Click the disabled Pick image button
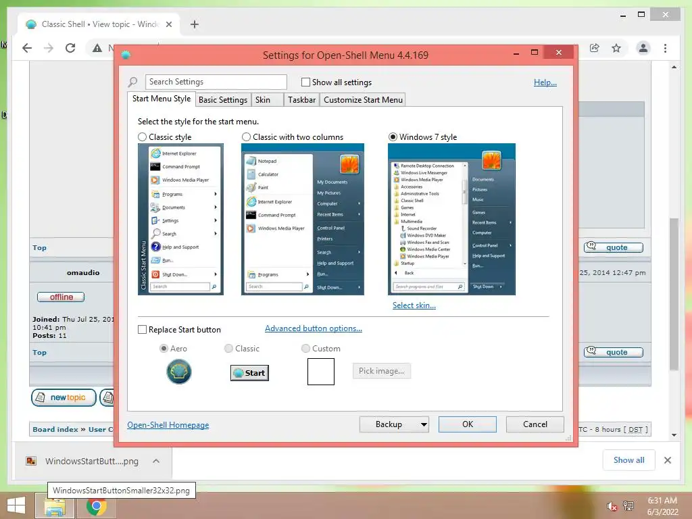Image resolution: width=692 pixels, height=519 pixels. [381, 371]
